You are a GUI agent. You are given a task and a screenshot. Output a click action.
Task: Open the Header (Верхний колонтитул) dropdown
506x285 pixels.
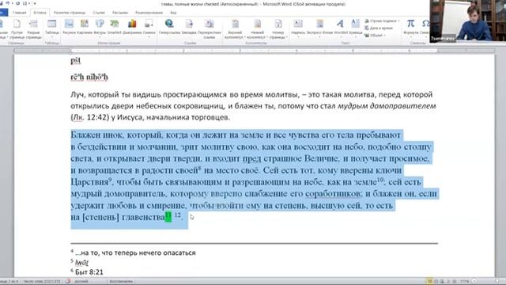pyautogui.click(x=235, y=29)
